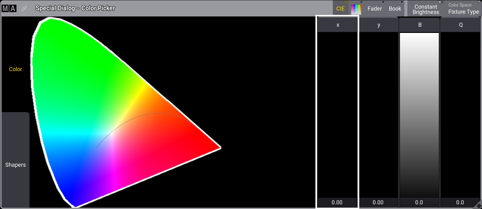Toggle the Constant Brightness switch
482x209 pixels.
tap(441, 2)
